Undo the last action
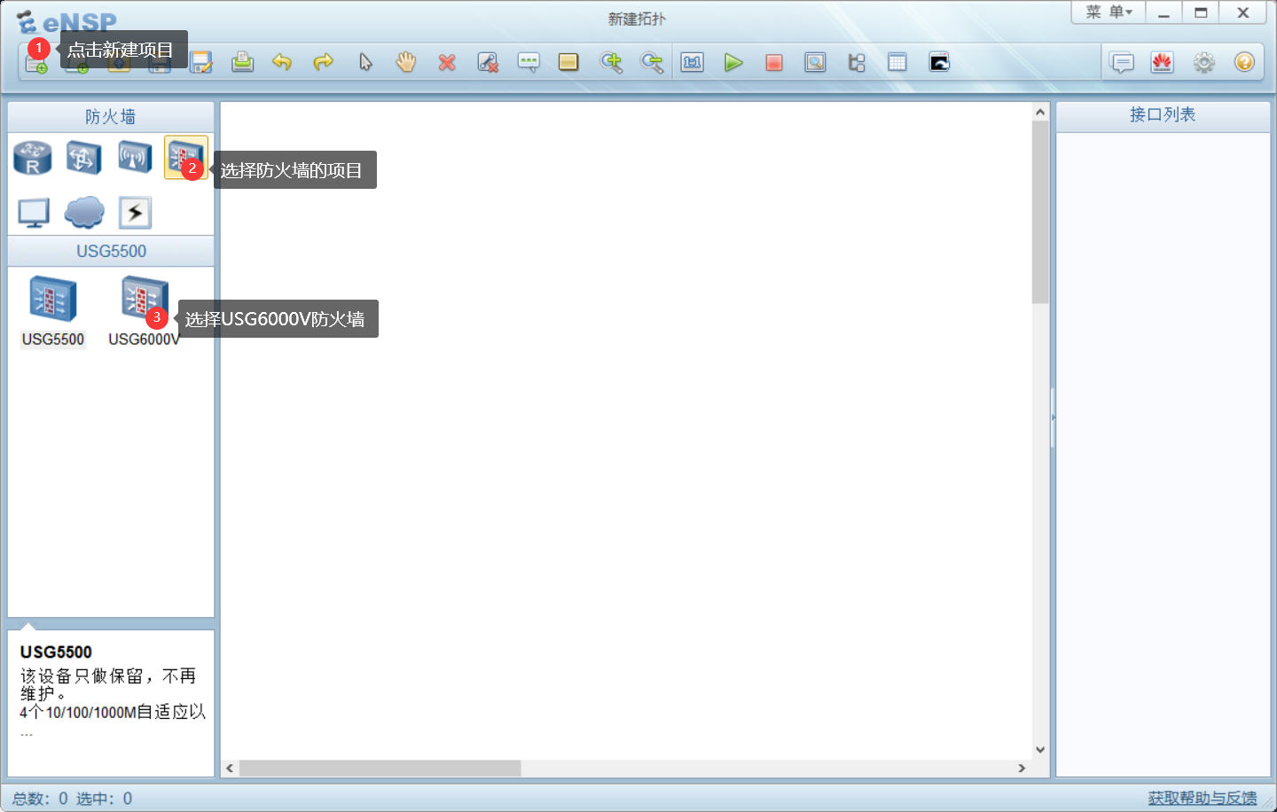 click(282, 62)
